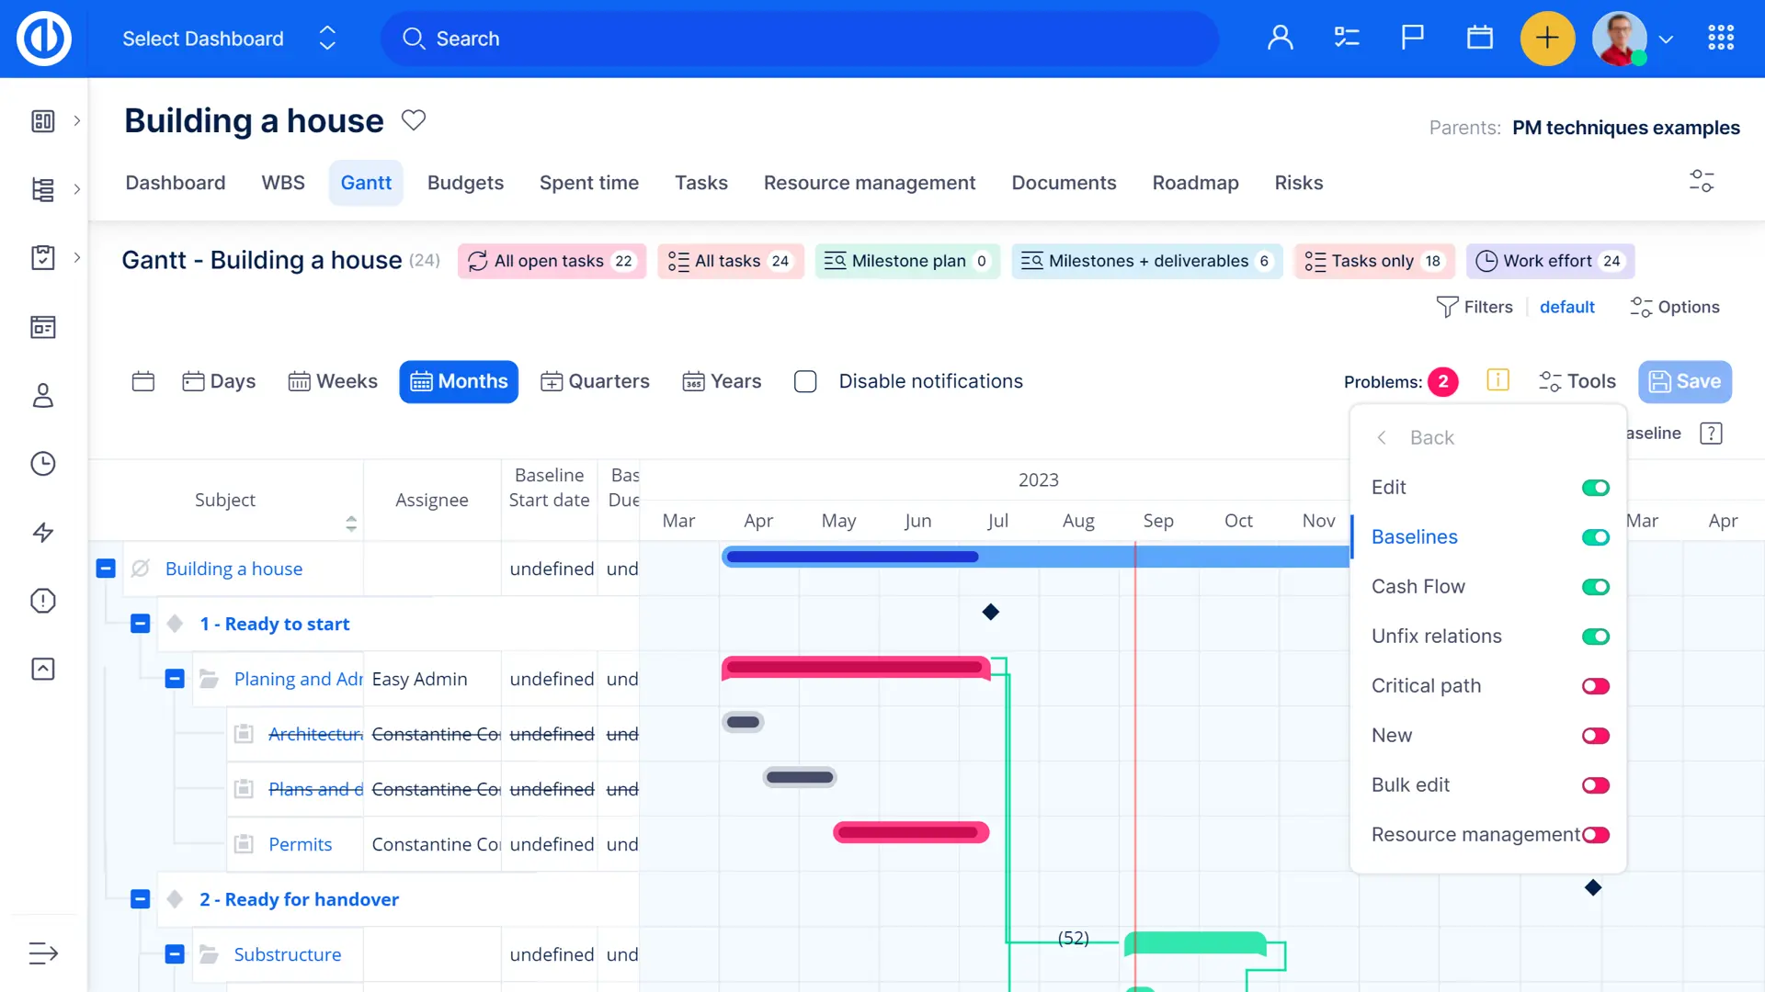The width and height of the screenshot is (1765, 992).
Task: Click the clock icon in left sidebar
Action: 43,464
